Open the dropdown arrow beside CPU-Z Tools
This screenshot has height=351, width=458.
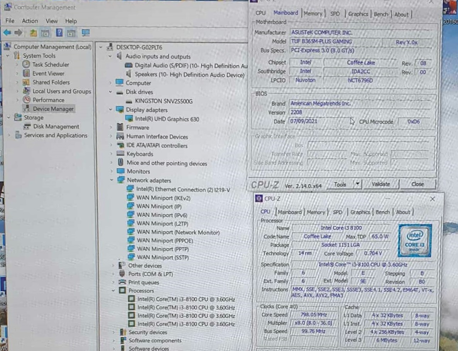[x=358, y=184]
